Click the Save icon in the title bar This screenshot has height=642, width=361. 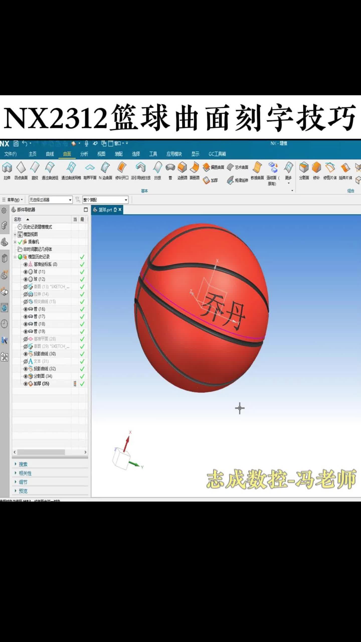point(16,143)
